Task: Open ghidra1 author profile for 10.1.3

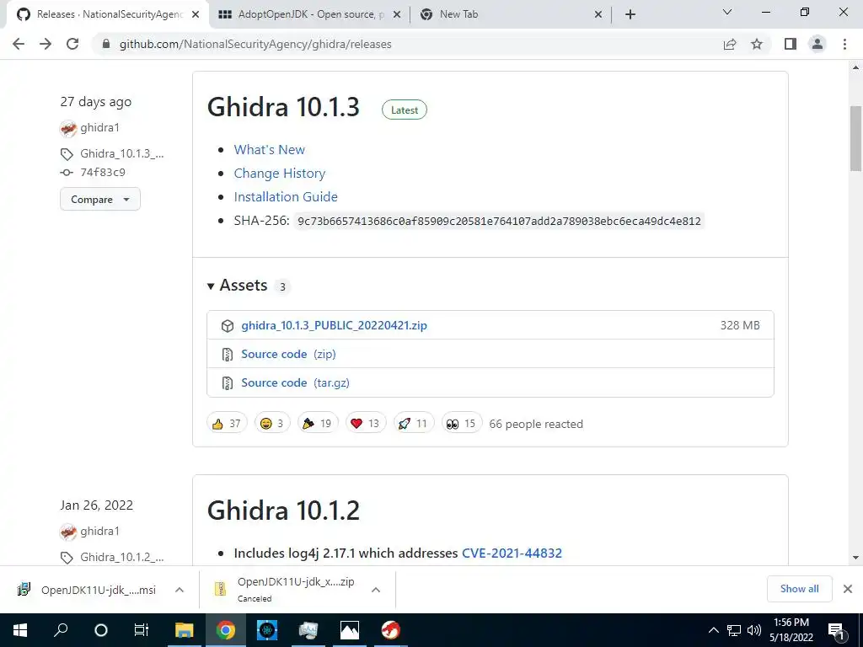Action: [99, 128]
